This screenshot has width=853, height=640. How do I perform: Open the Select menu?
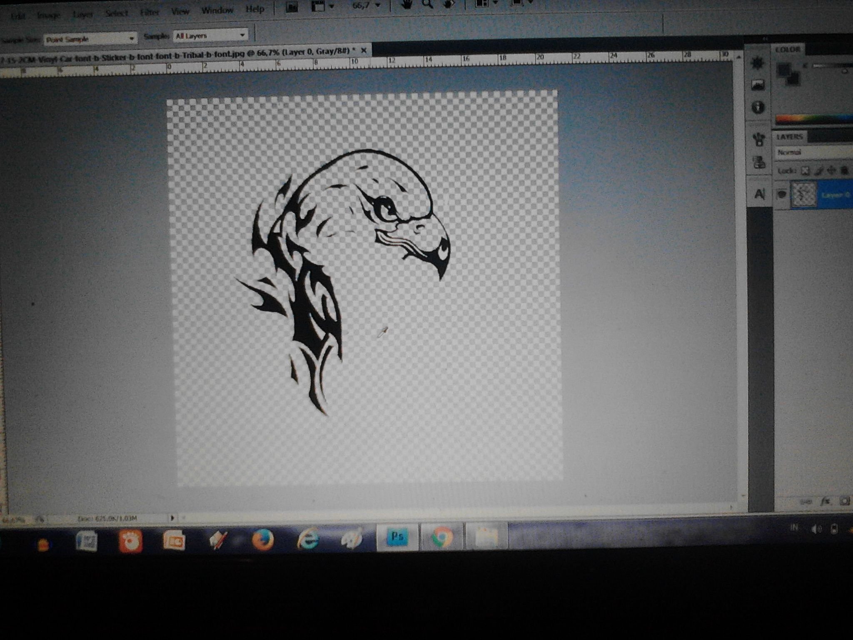[x=116, y=13]
